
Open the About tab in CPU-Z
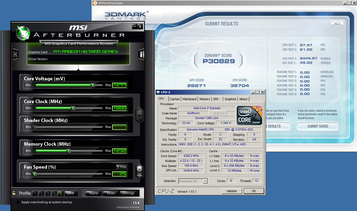click(x=243, y=99)
